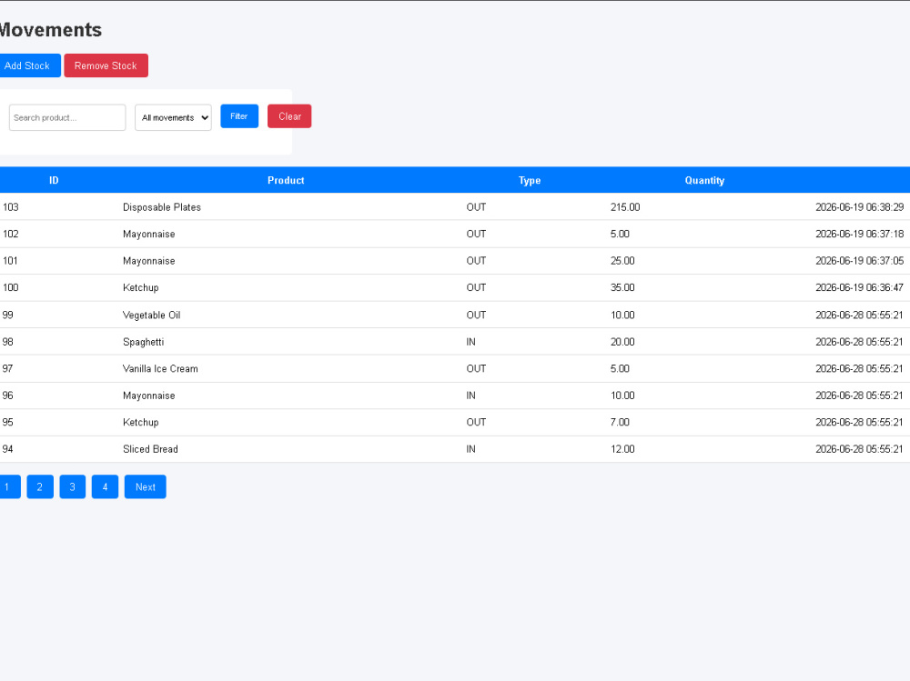This screenshot has width=910, height=681.
Task: Apply the Filter button
Action: coord(239,116)
